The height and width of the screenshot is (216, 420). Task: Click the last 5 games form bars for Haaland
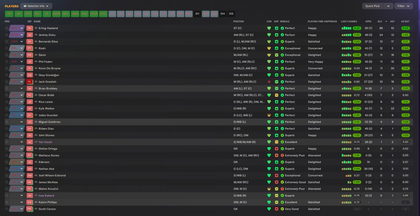tap(346, 28)
